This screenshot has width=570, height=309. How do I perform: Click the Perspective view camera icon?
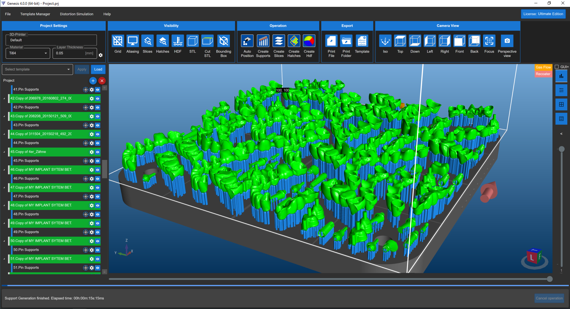tap(507, 41)
